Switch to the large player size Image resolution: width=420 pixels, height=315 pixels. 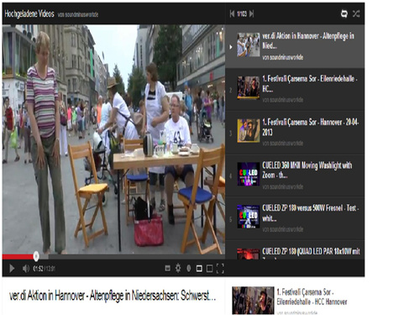coord(209,269)
